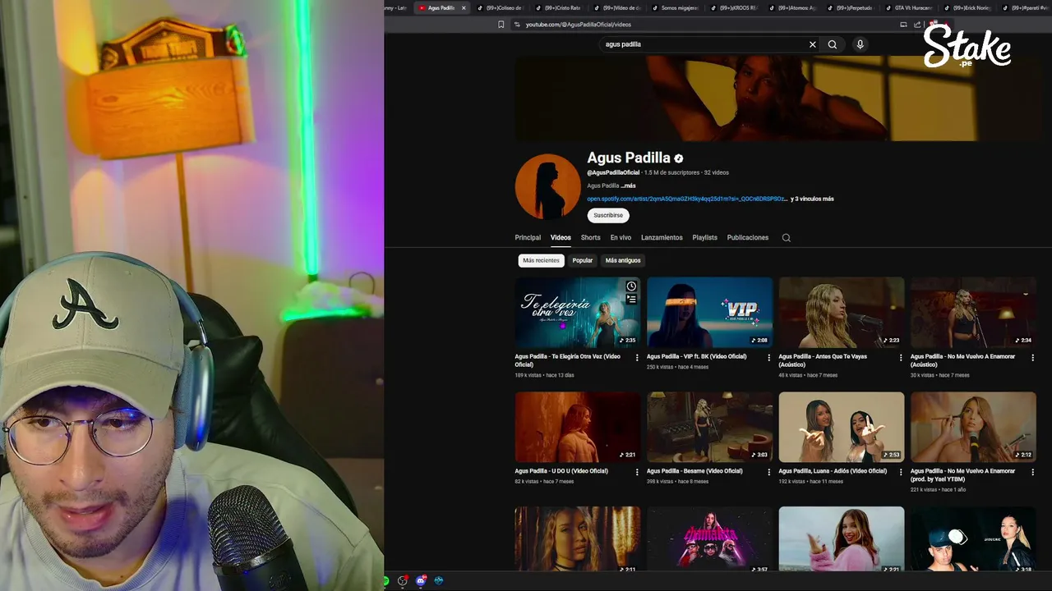Image resolution: width=1052 pixels, height=591 pixels.
Task: Open options menu for Adiós video
Action: (901, 472)
